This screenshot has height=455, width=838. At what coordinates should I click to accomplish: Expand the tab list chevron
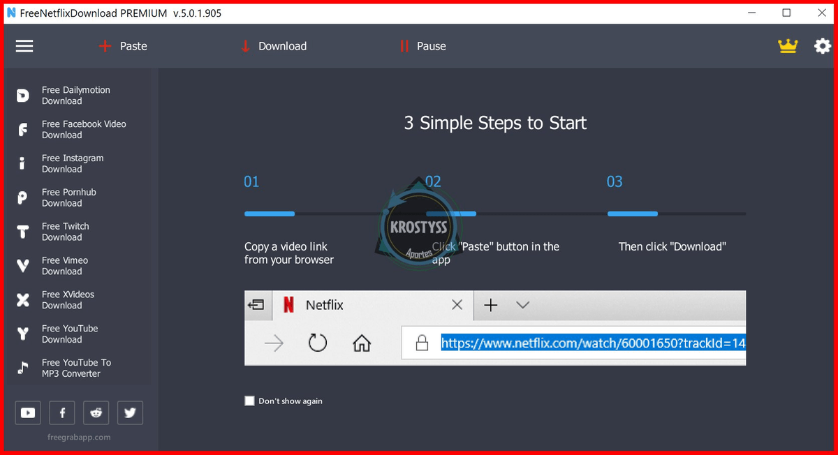tap(523, 305)
